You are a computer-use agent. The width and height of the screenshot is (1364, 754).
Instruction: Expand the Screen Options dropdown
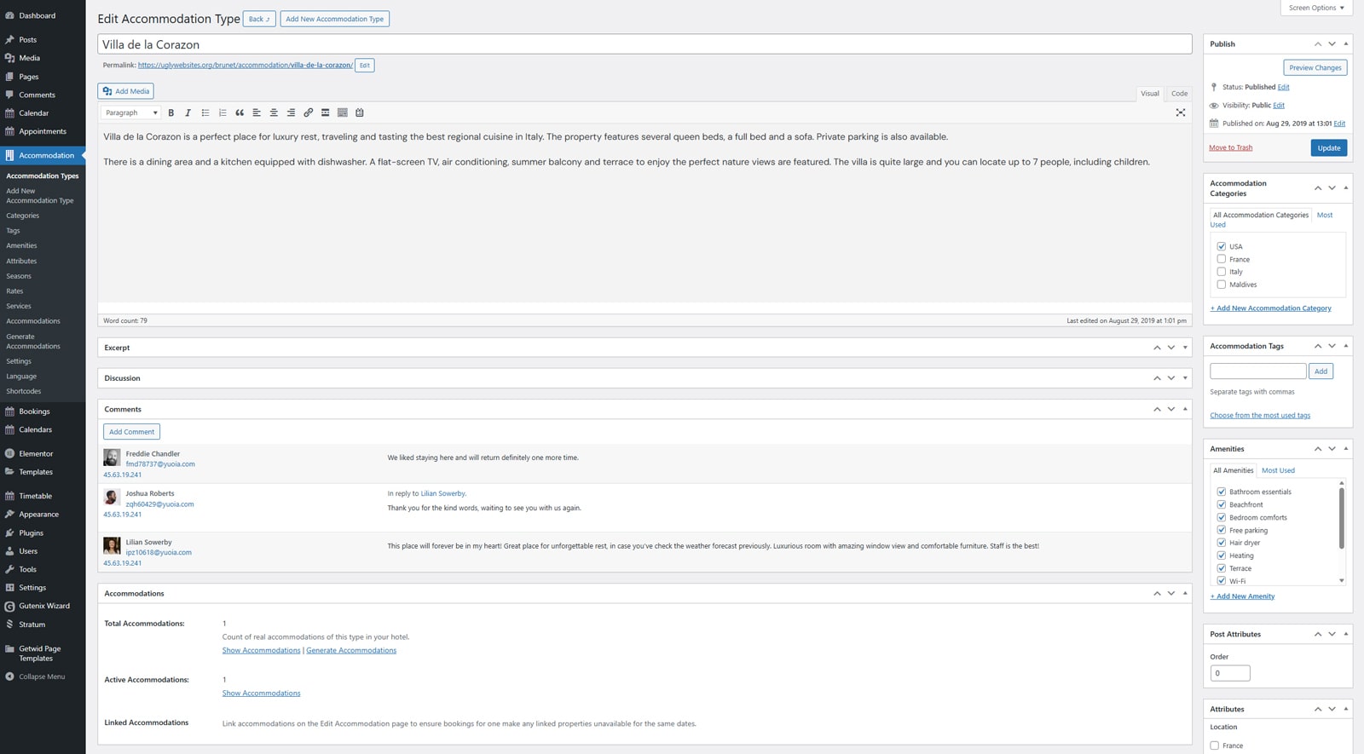click(x=1316, y=8)
